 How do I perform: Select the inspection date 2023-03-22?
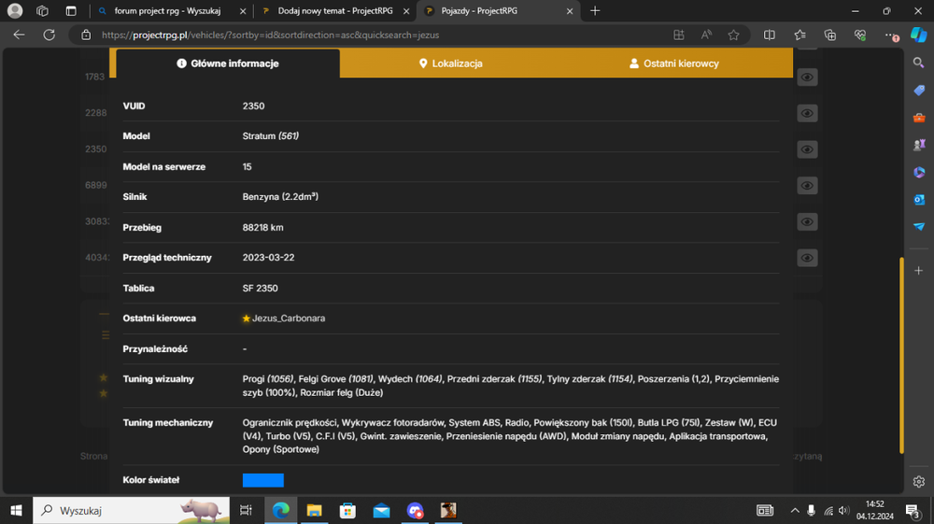268,257
